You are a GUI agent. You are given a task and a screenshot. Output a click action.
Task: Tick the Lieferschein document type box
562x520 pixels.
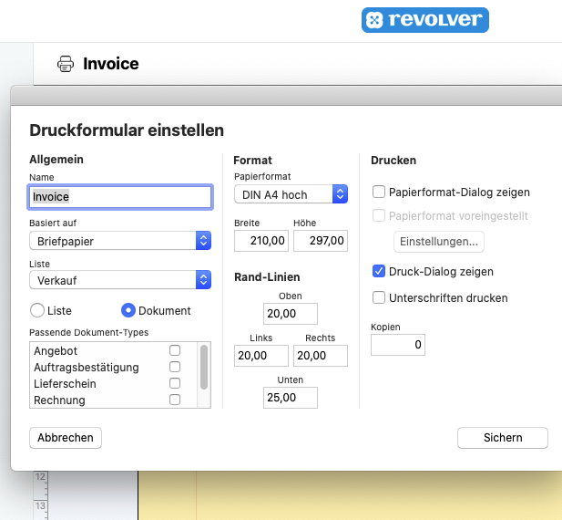click(x=175, y=384)
